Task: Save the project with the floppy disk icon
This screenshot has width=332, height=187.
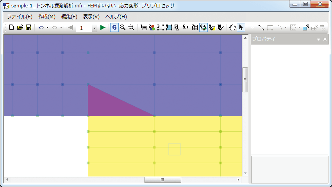Action: click(29, 28)
